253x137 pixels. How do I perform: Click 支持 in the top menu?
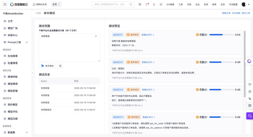(x=206, y=4)
